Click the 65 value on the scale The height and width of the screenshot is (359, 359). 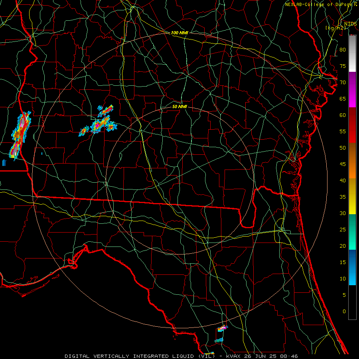click(x=343, y=99)
